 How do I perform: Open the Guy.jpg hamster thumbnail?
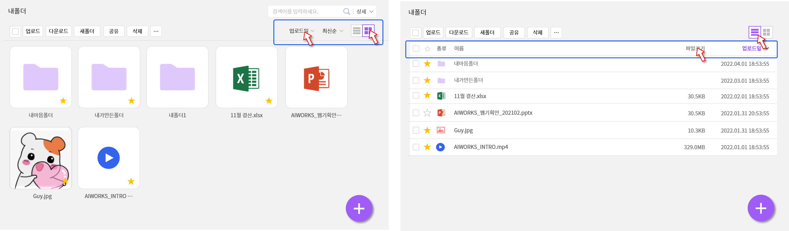[x=41, y=158]
